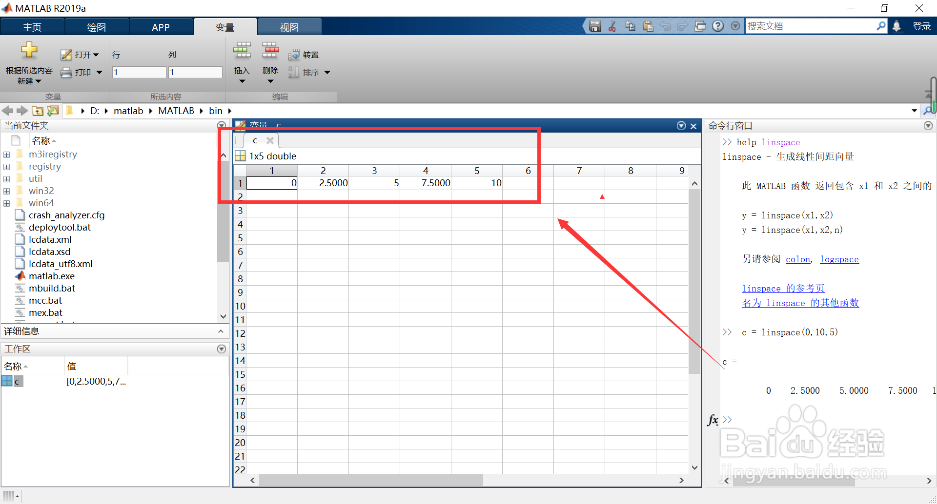
Task: Click the notification bell icon
Action: pos(896,26)
